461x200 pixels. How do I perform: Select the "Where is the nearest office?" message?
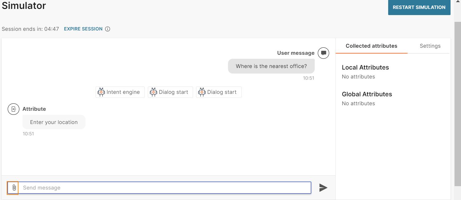coord(271,66)
